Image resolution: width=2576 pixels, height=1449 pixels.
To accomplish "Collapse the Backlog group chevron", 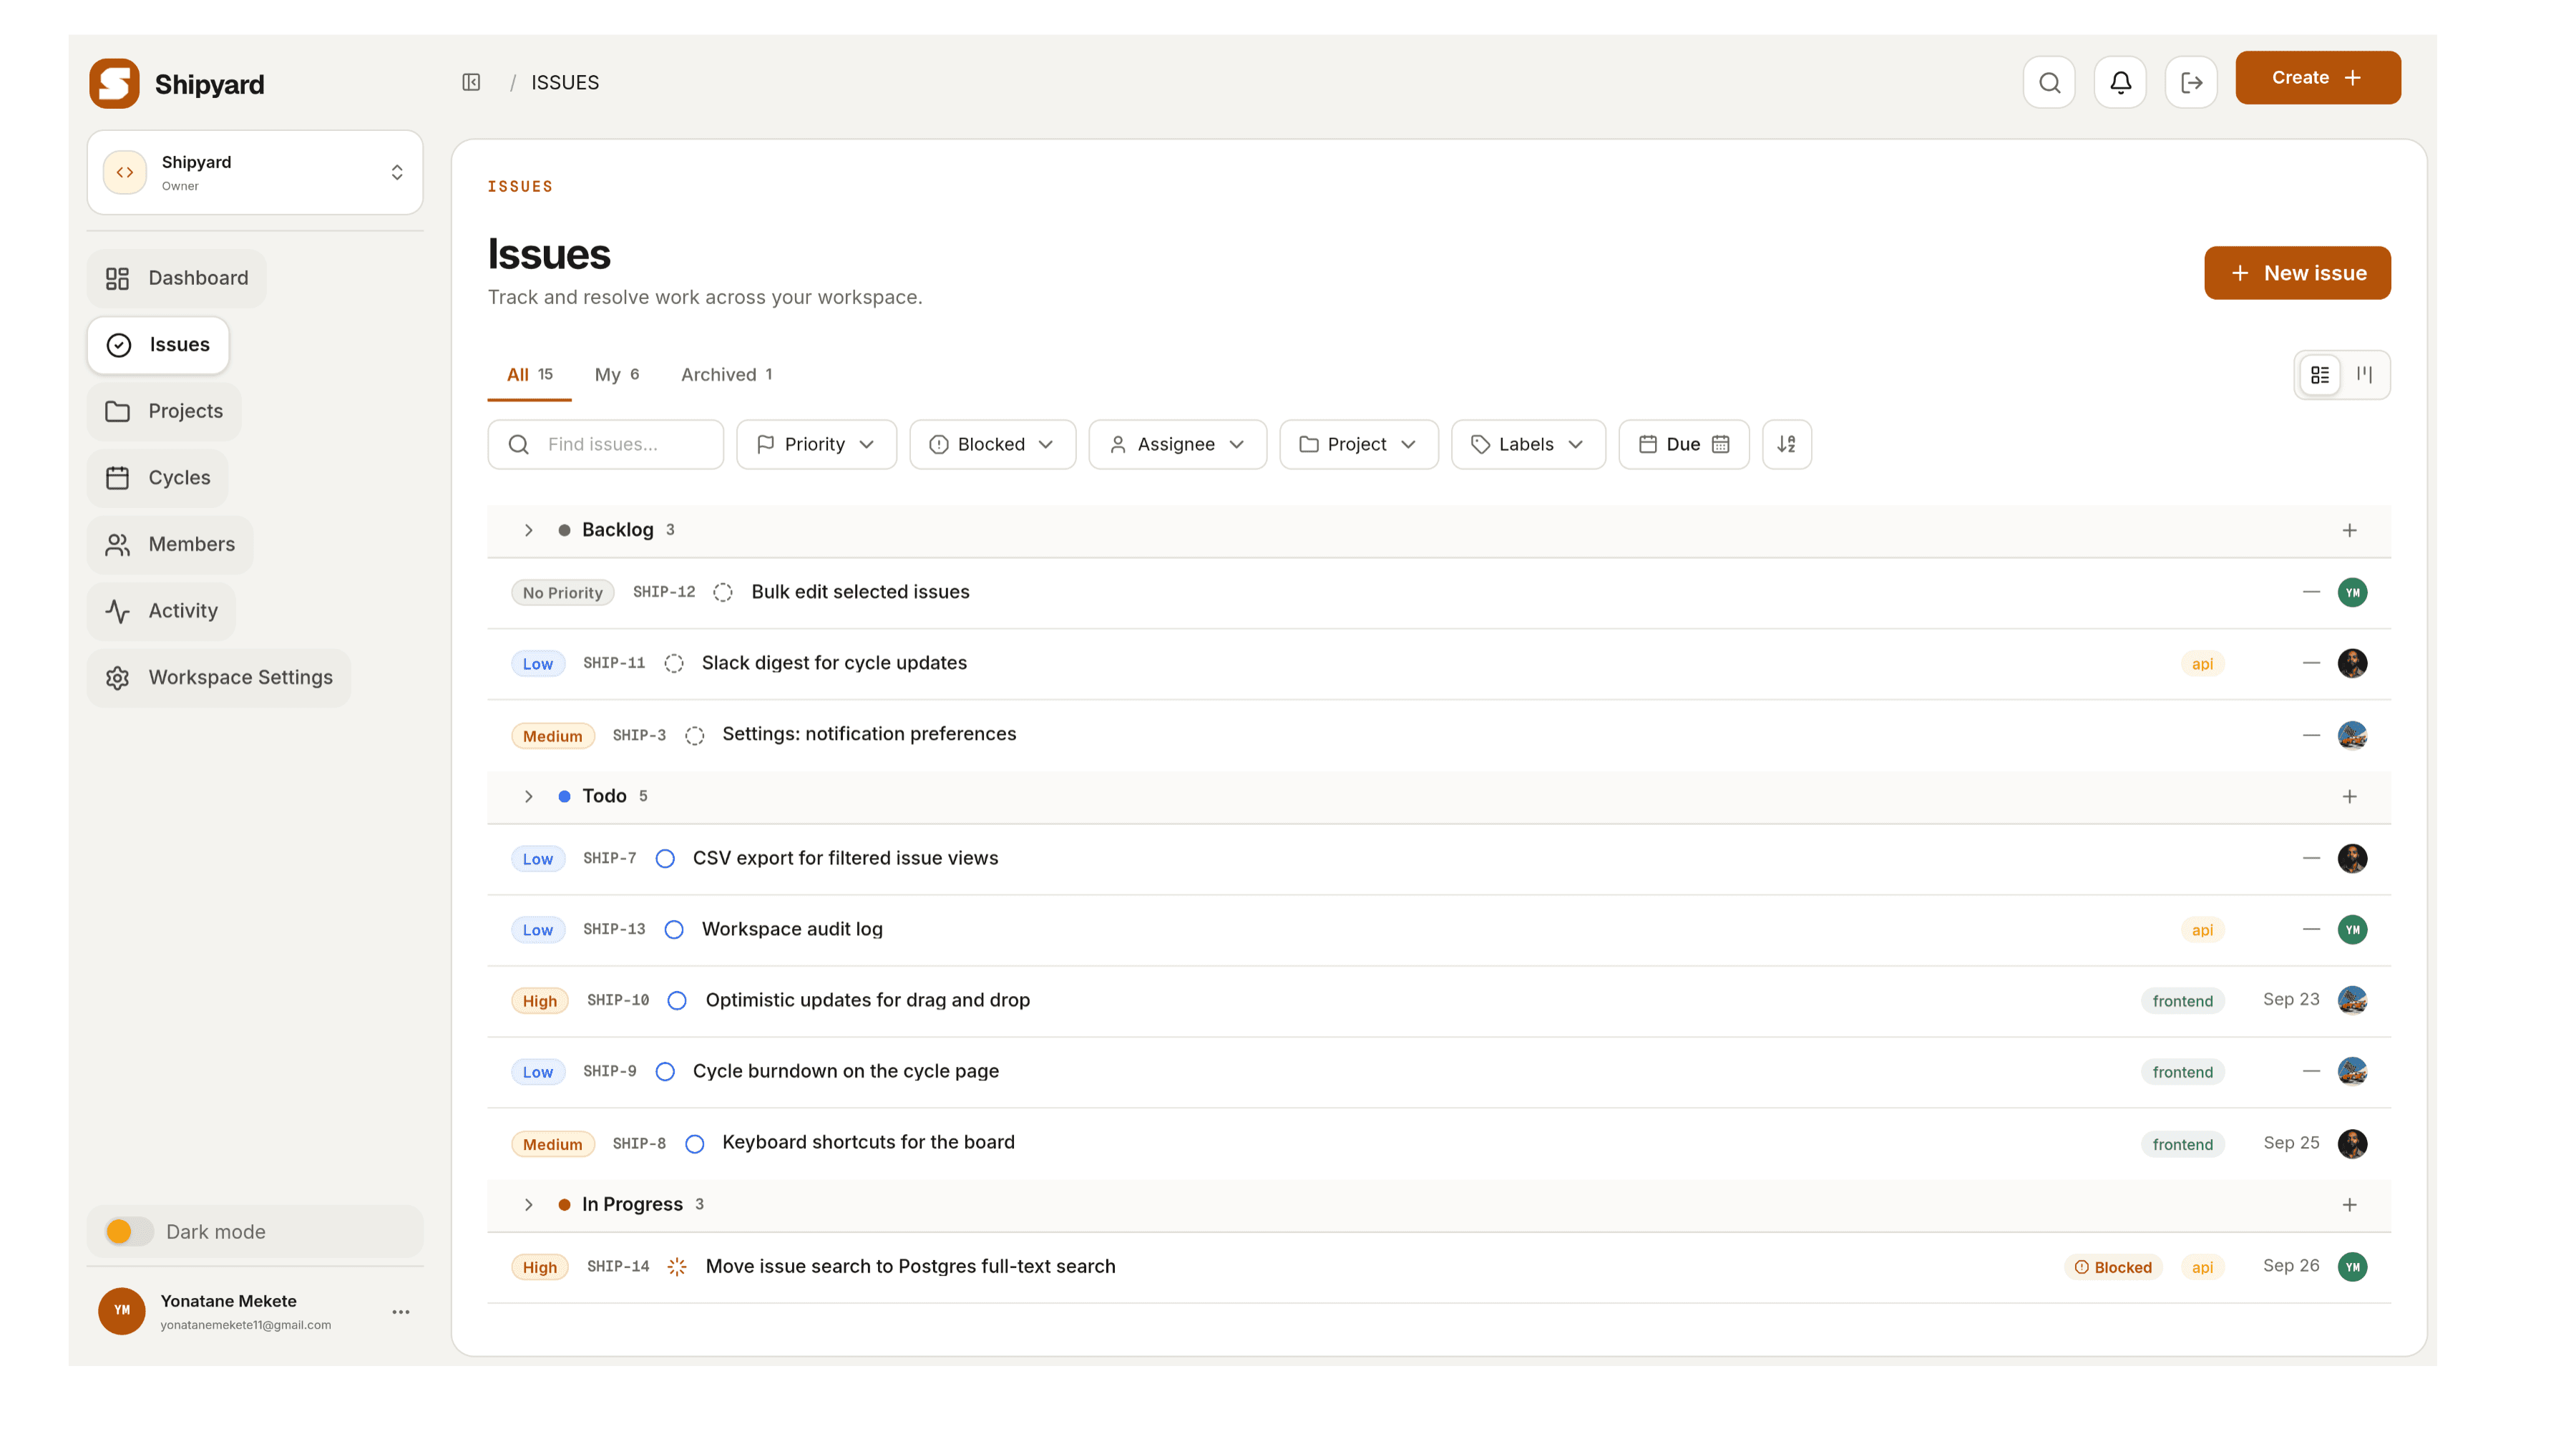I will [x=529, y=530].
